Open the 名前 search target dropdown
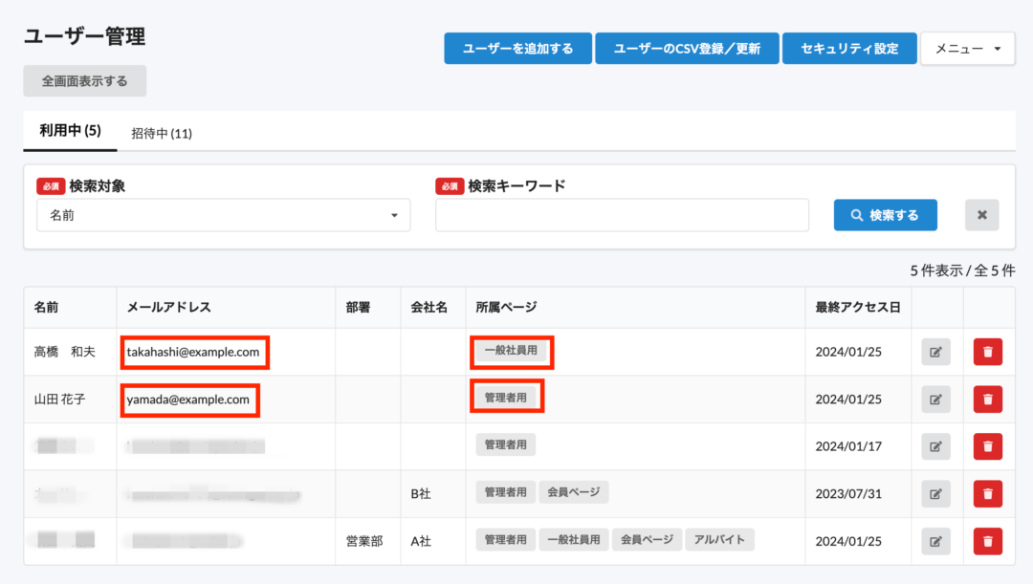 (223, 214)
